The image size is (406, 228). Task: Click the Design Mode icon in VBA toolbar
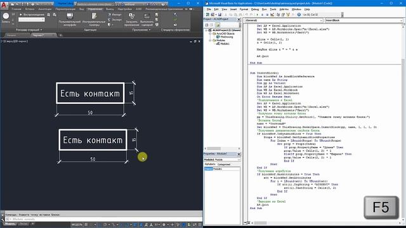coord(272,15)
